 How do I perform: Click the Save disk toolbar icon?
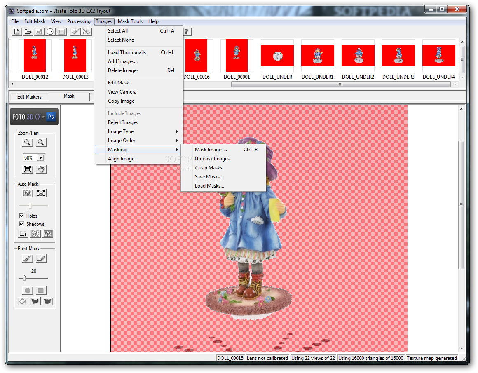39,31
